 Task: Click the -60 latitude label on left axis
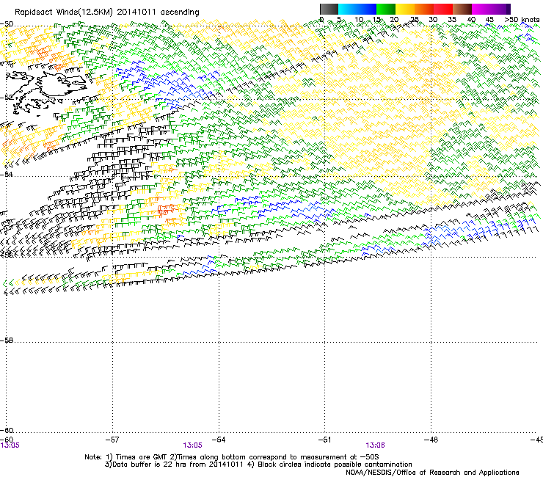point(7,430)
